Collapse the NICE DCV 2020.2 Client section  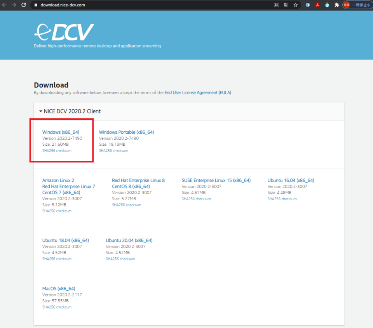click(x=40, y=111)
